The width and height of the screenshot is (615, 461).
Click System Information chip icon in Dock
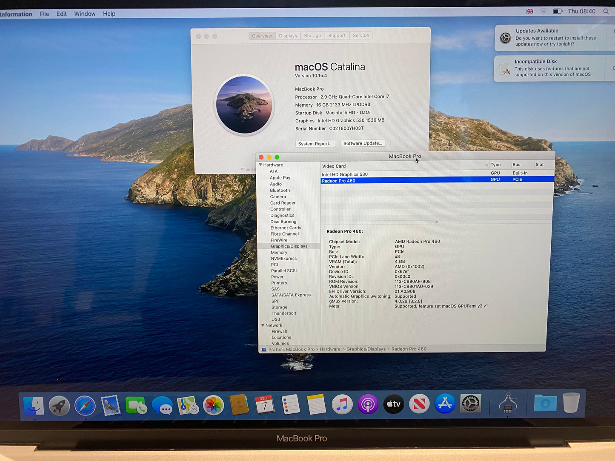pyautogui.click(x=508, y=403)
